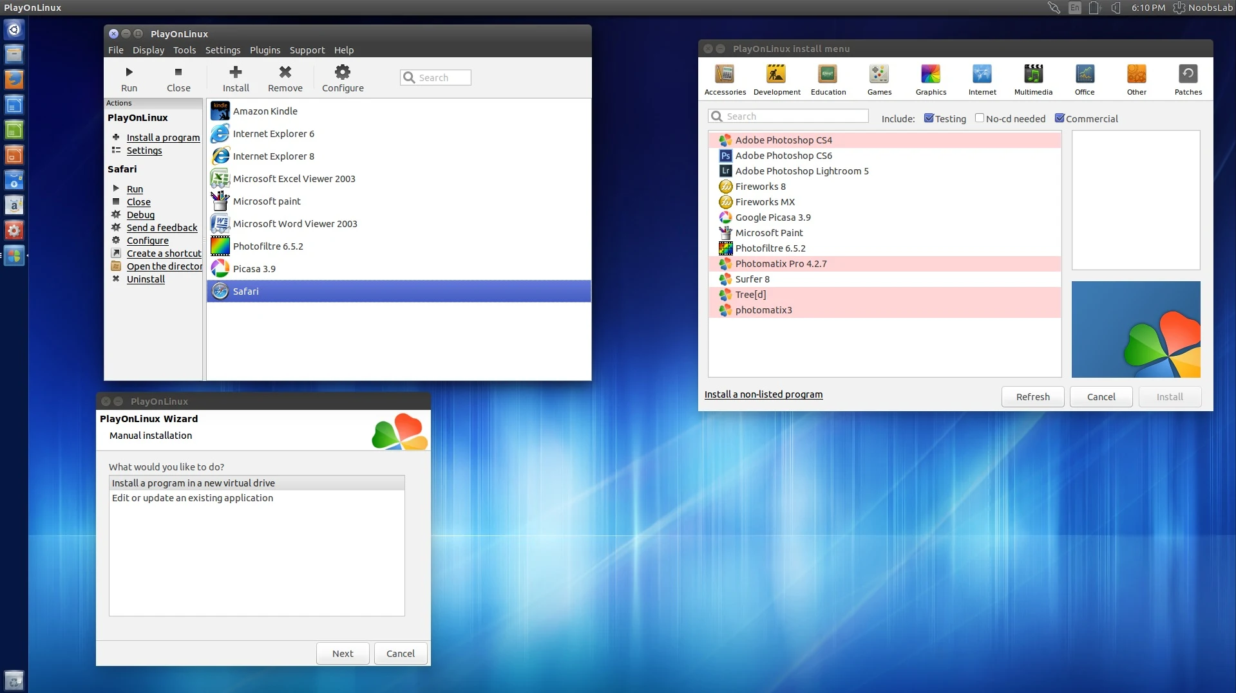Open the Support menu
Viewport: 1236px width, 693px height.
(x=307, y=50)
